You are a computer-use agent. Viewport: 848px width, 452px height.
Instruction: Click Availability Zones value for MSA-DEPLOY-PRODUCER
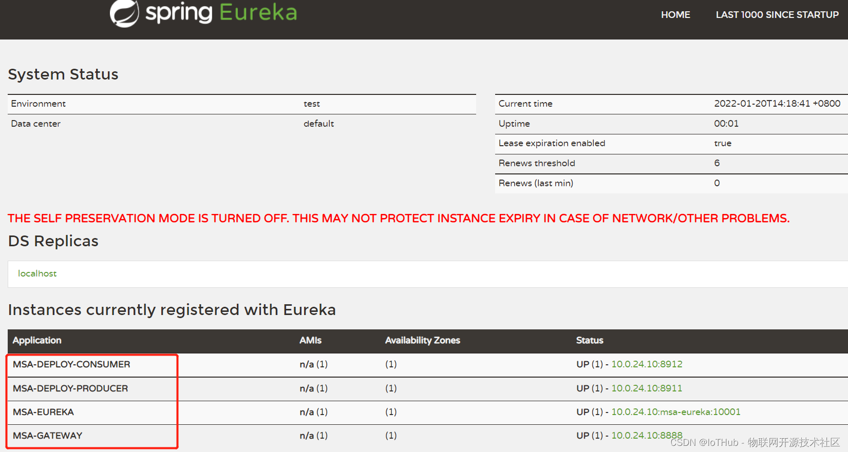(x=391, y=388)
